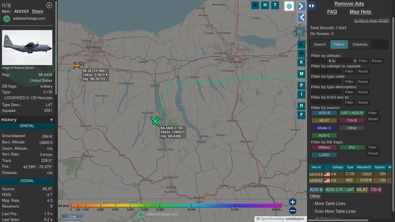Image resolution: width=395 pixels, height=222 pixels.
Task: Zoom in with the plus button
Action: tap(293, 202)
